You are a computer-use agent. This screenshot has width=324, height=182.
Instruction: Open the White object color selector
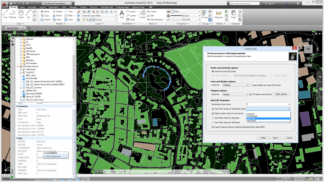(x=185, y=12)
